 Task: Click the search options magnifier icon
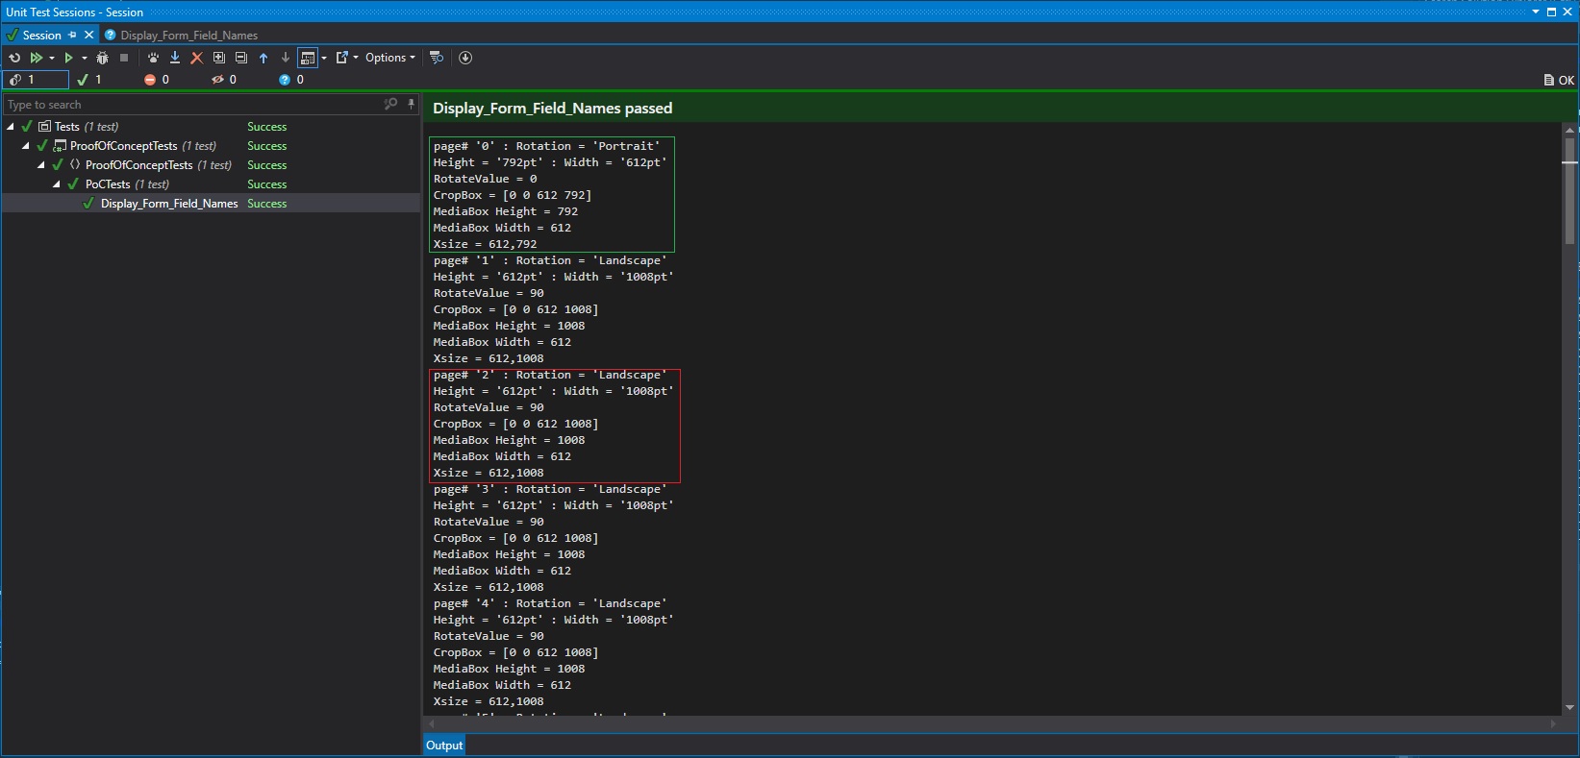pos(390,104)
